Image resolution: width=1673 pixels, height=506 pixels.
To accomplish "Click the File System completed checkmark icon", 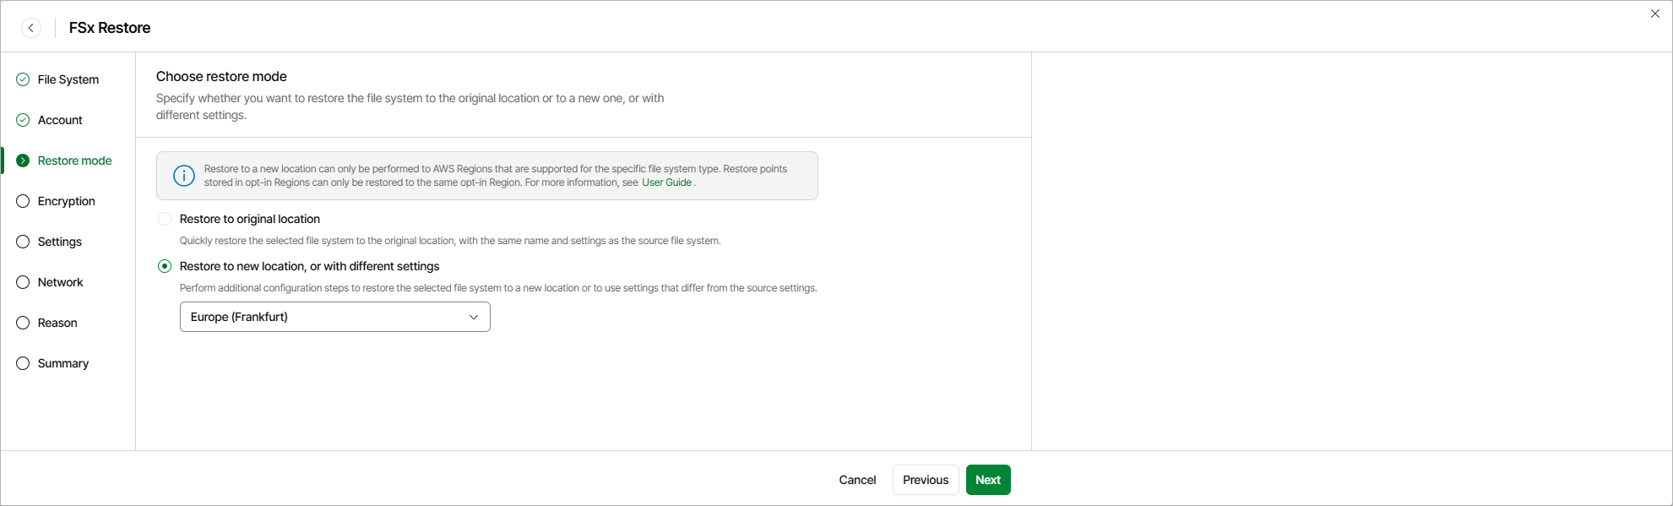I will [23, 79].
